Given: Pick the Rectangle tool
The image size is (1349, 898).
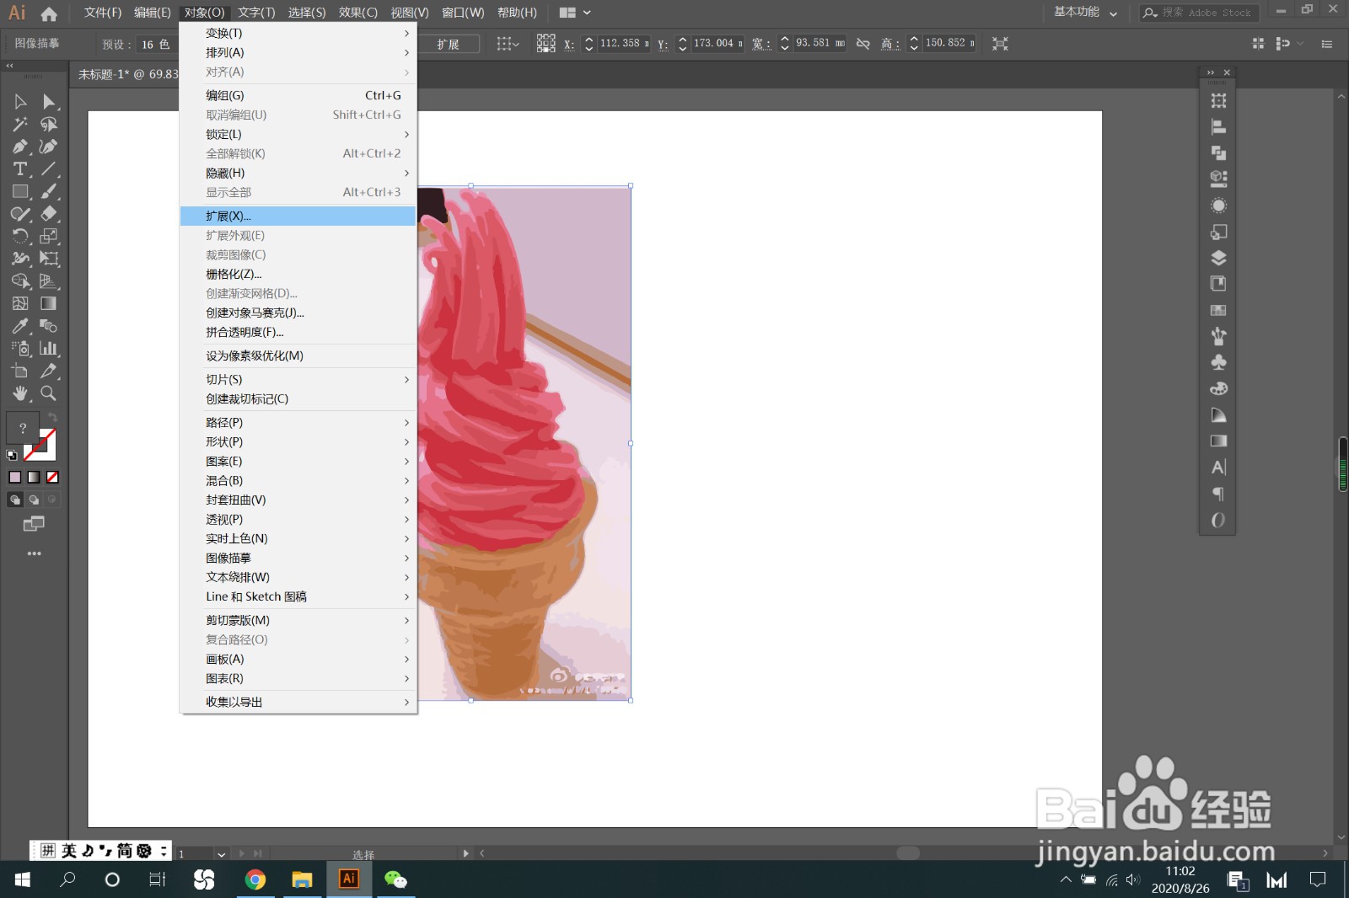Looking at the screenshot, I should [x=20, y=191].
